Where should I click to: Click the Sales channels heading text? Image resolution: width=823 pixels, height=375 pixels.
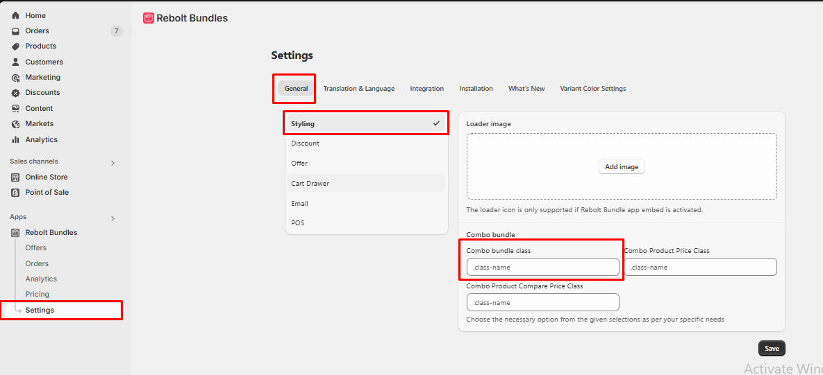tap(34, 162)
